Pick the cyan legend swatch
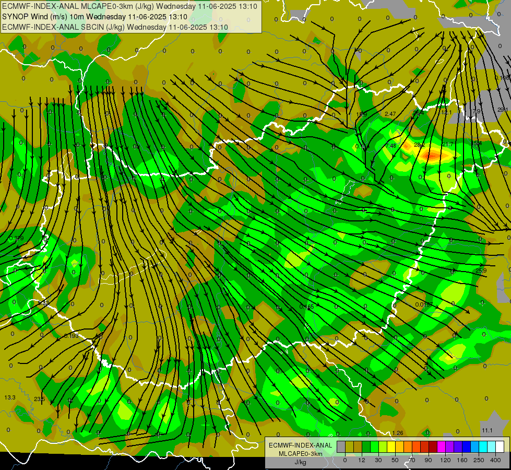511x470 pixels. click(x=484, y=446)
